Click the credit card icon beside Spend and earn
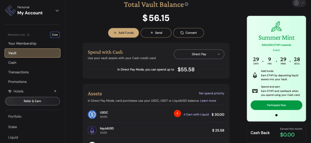311x143 pixels. tap(255, 91)
